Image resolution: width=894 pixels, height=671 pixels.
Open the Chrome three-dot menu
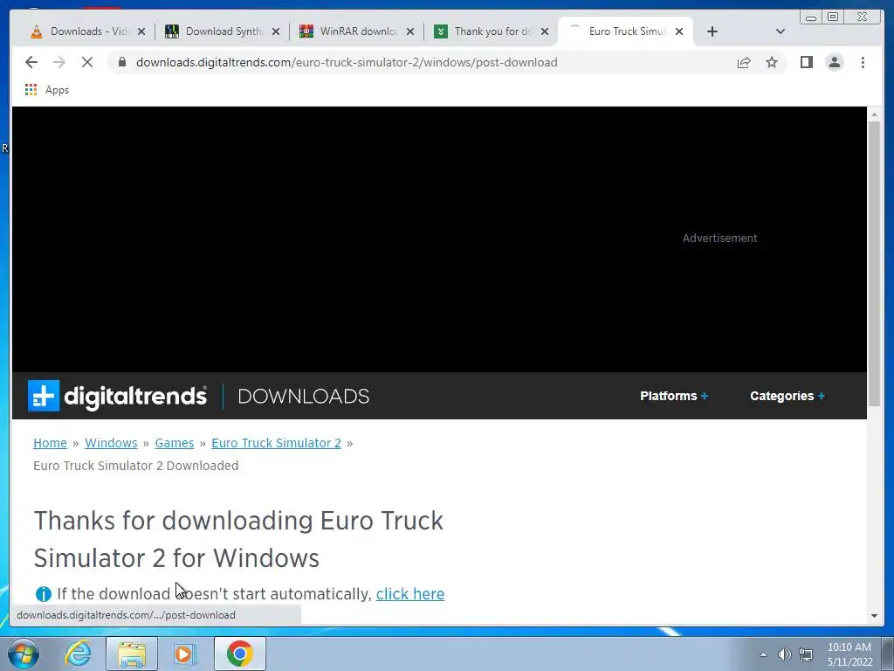tap(863, 62)
